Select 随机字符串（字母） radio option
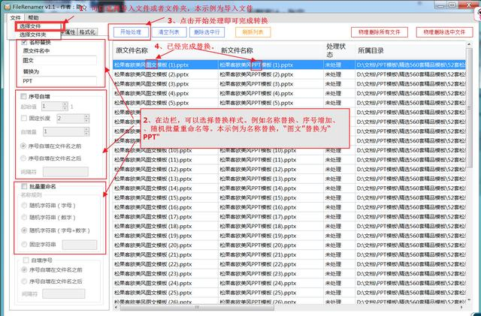Viewport: 481px width, 316px height. [23, 206]
